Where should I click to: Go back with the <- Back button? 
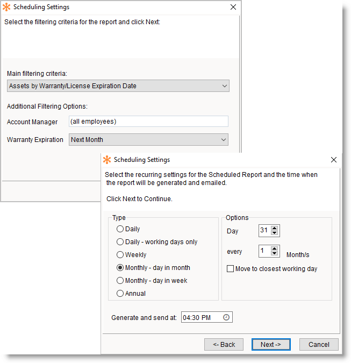click(224, 344)
